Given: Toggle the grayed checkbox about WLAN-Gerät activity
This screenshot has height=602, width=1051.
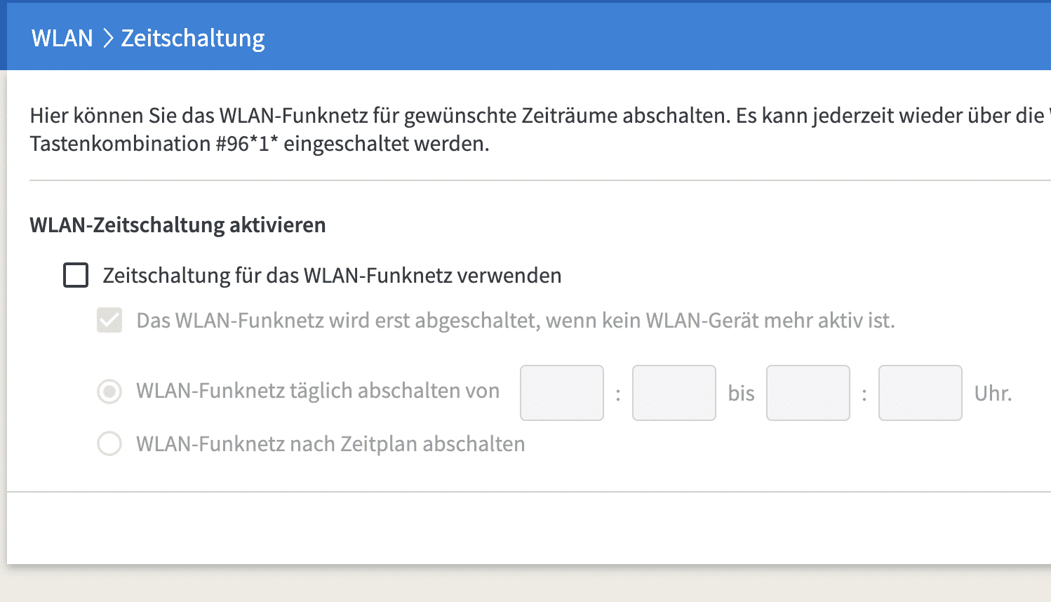Looking at the screenshot, I should [109, 320].
